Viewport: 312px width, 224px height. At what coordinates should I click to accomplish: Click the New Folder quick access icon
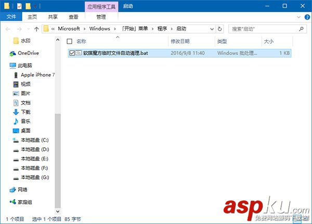click(28, 6)
